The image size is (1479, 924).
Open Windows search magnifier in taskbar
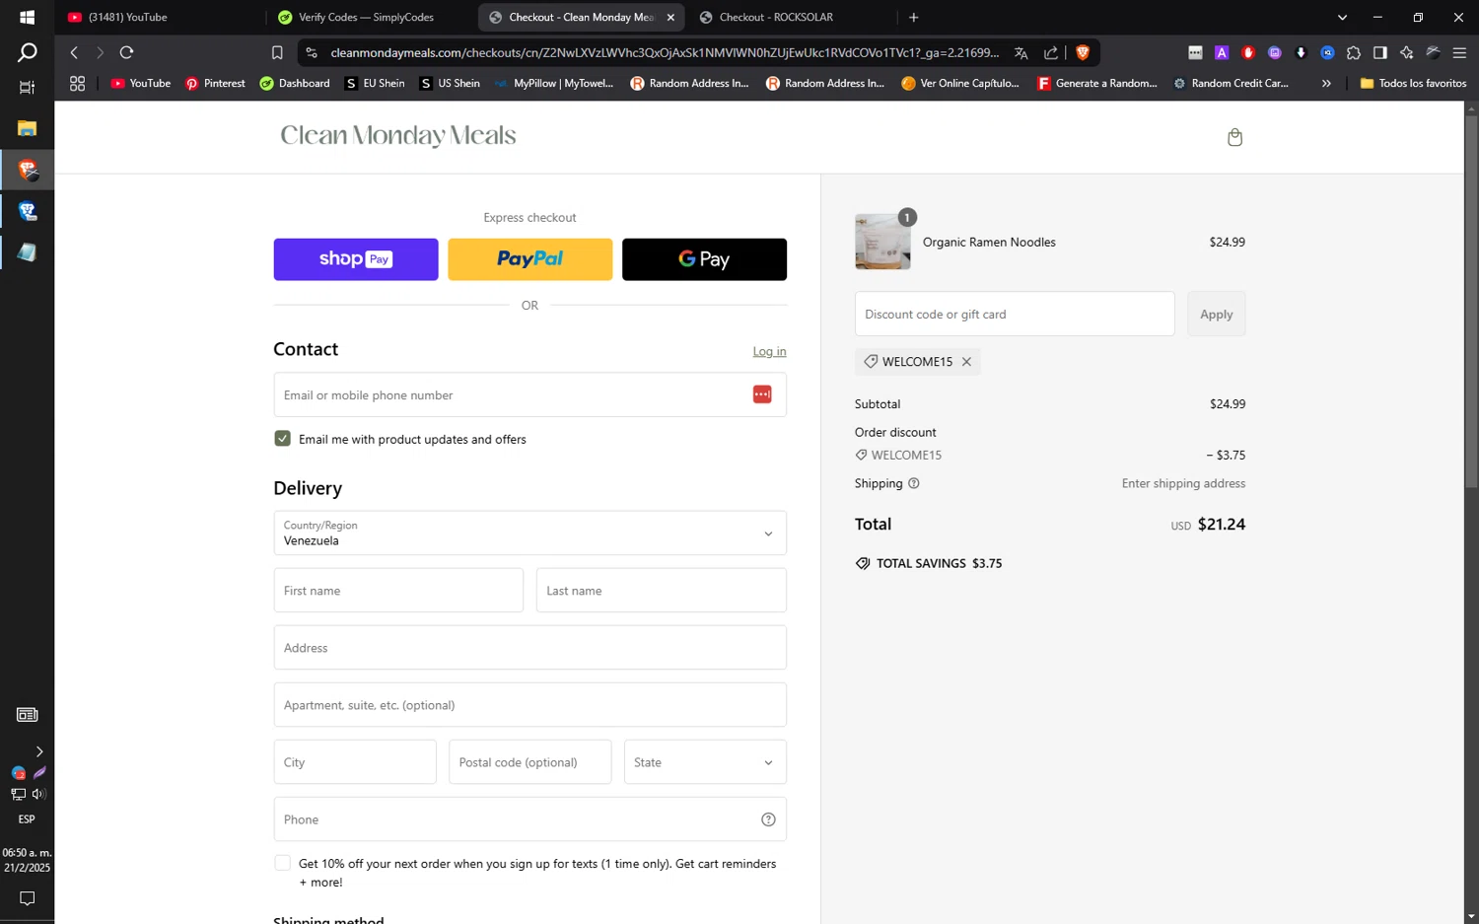point(27,53)
